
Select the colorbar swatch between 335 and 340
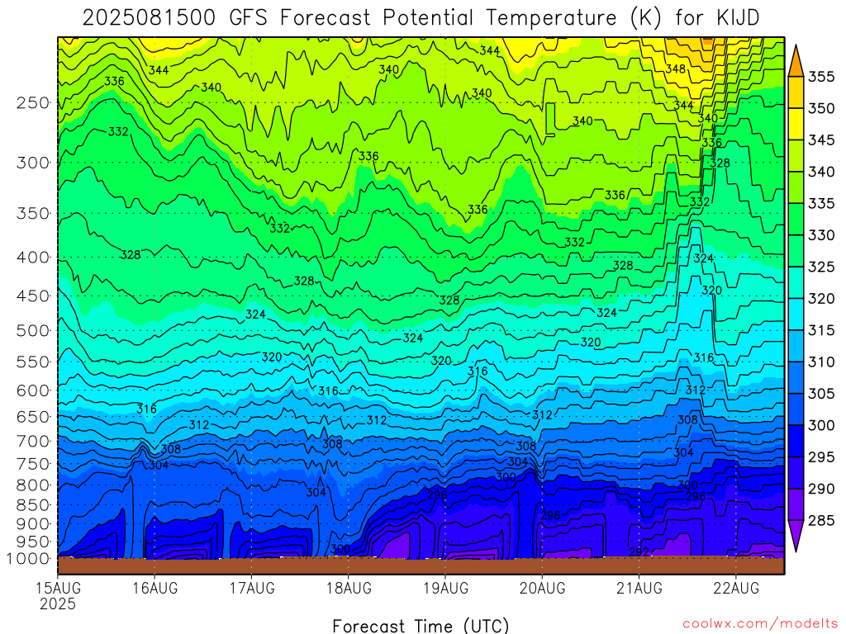pyautogui.click(x=796, y=187)
